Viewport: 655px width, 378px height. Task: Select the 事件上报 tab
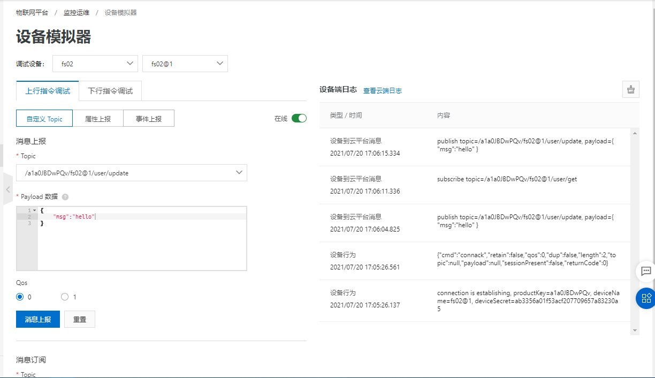pos(149,119)
